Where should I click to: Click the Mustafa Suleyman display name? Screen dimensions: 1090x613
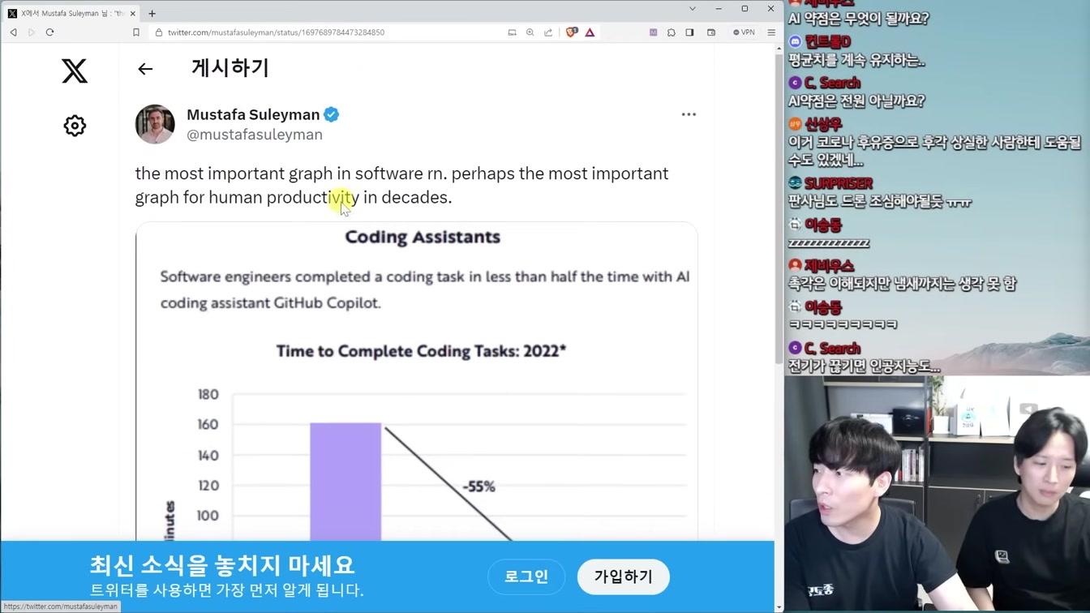pos(253,114)
